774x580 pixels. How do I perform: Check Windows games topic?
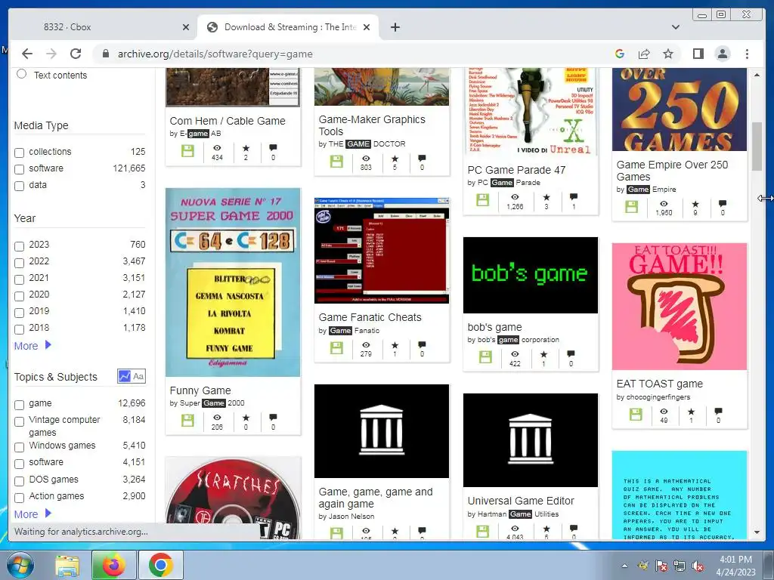point(19,447)
